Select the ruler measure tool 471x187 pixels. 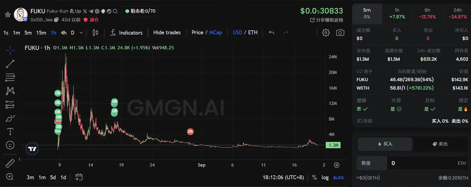coord(10,163)
